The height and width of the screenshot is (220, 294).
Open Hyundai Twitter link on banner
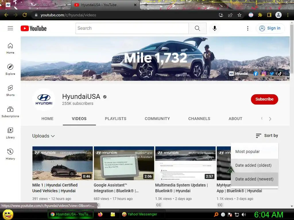click(x=272, y=74)
